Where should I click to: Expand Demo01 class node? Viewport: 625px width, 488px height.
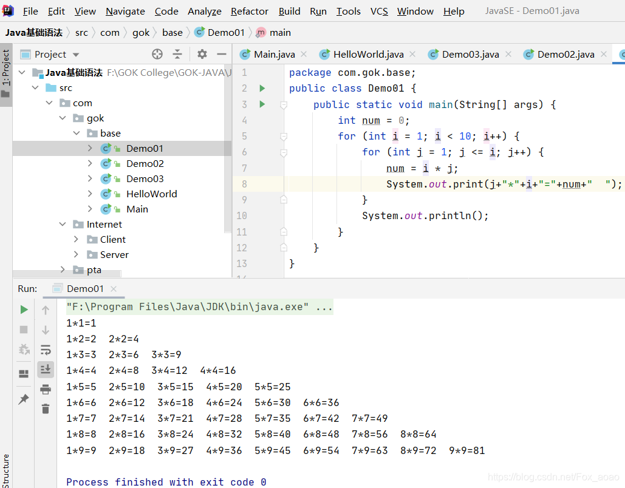pos(90,148)
